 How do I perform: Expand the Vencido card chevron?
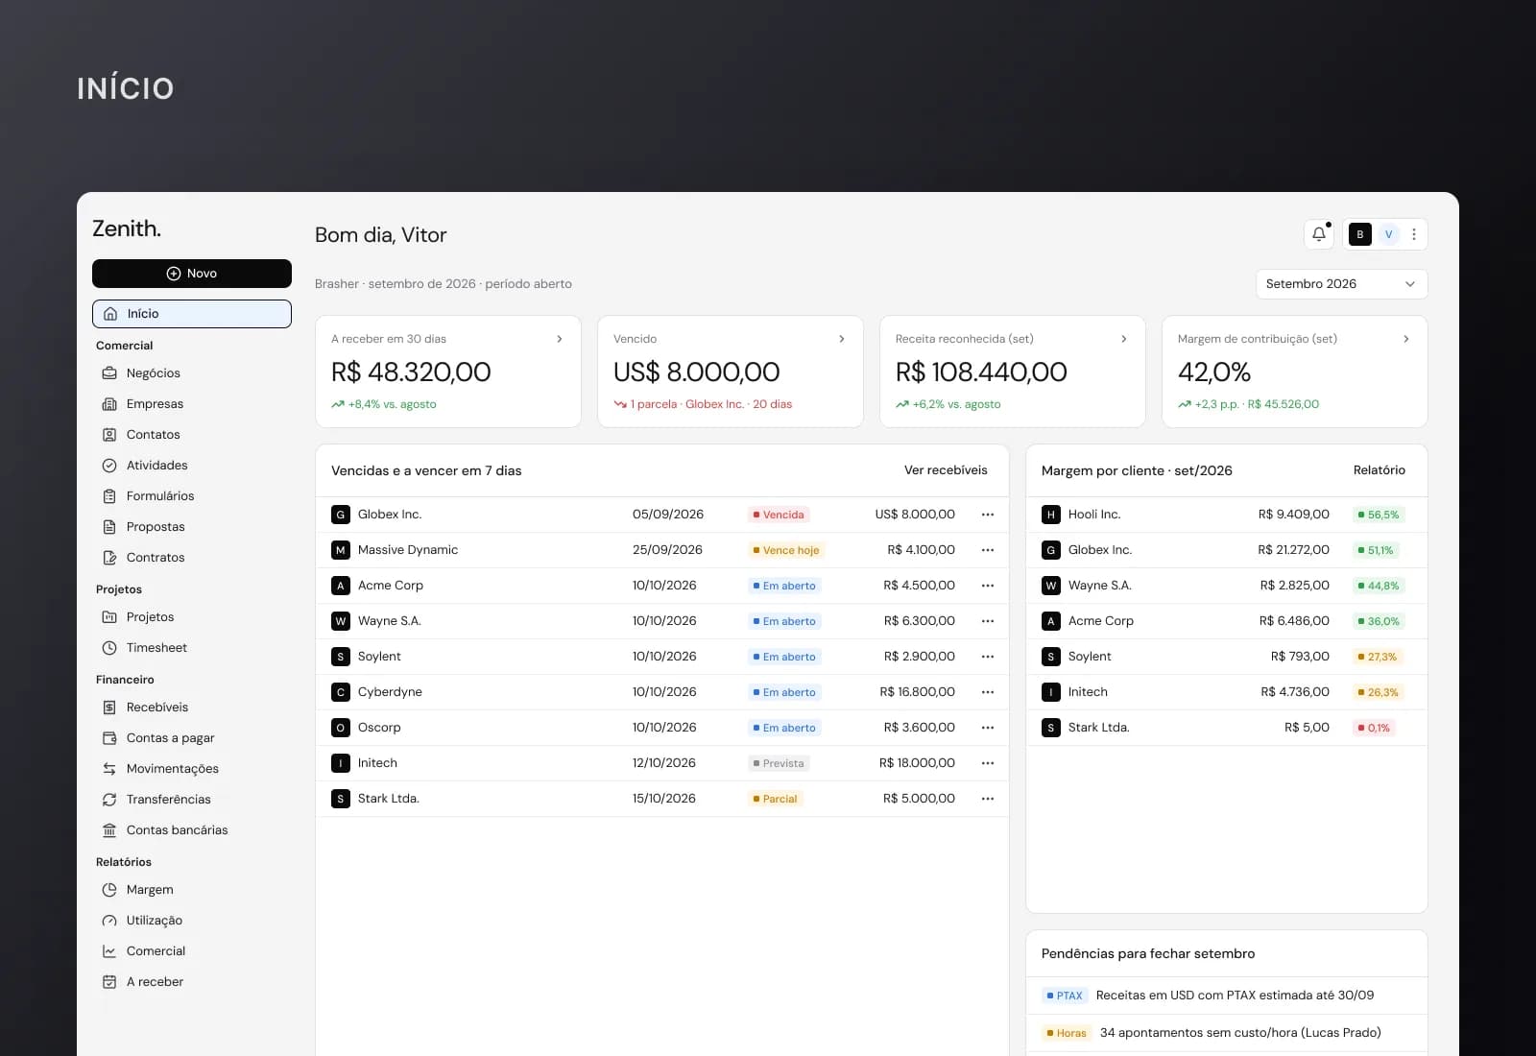[x=842, y=339]
